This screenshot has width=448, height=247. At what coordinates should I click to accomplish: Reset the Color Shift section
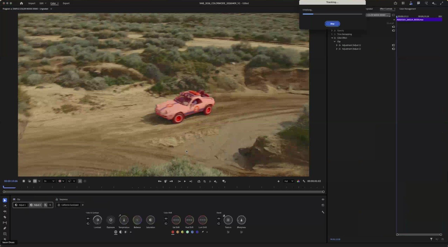click(166, 224)
